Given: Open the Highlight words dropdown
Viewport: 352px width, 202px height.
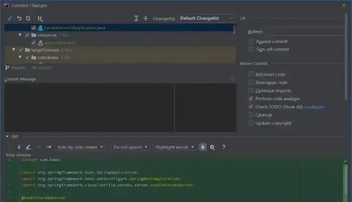Looking at the screenshot, I should pyautogui.click(x=174, y=147).
